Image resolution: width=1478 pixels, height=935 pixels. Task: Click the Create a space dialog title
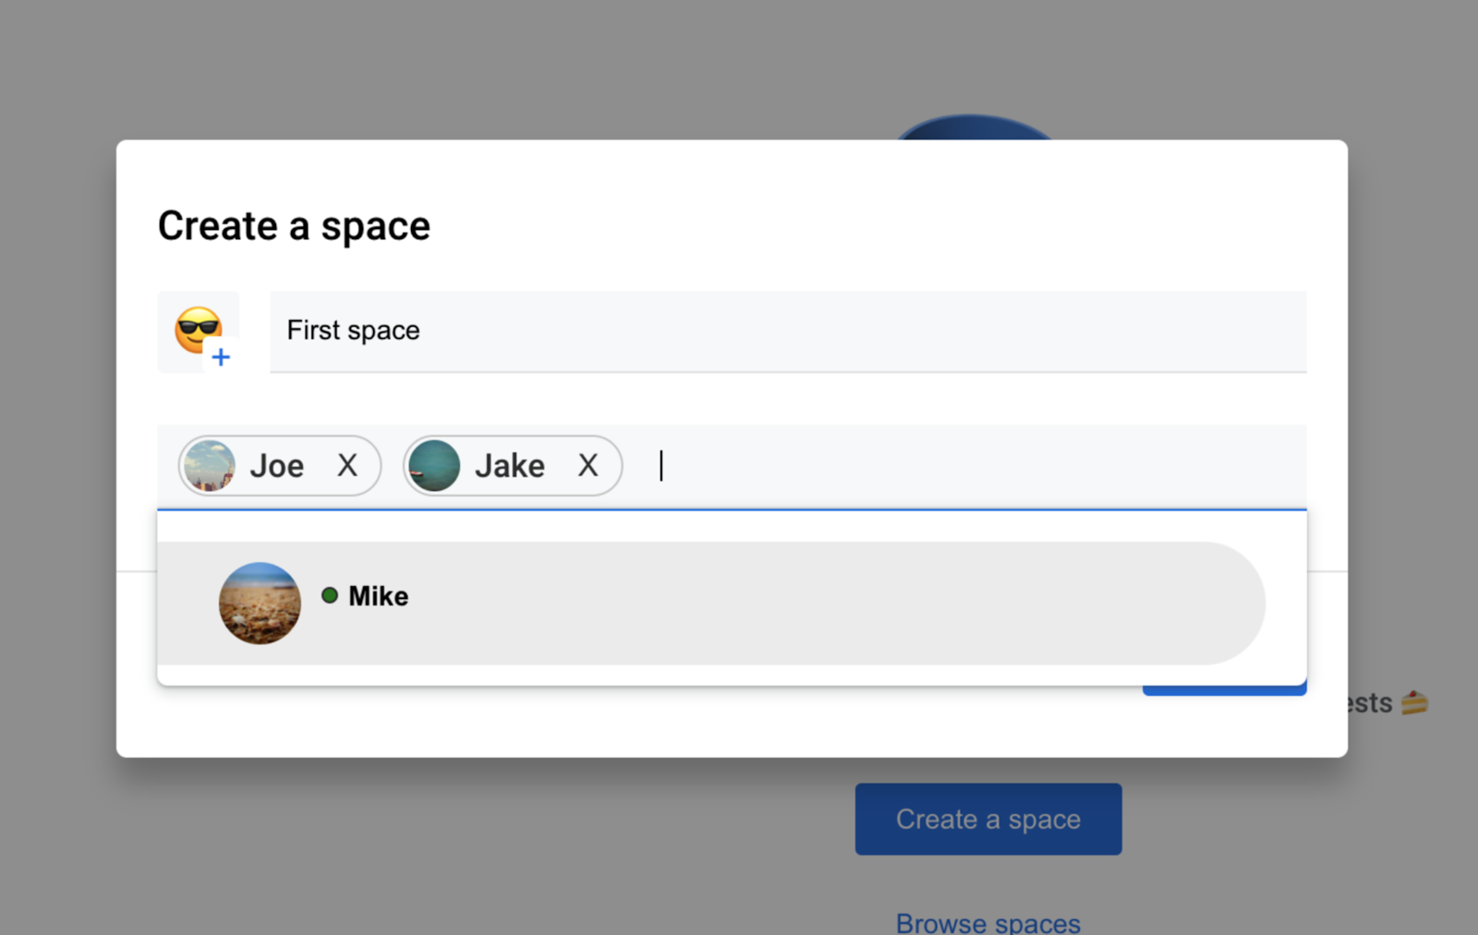294,225
